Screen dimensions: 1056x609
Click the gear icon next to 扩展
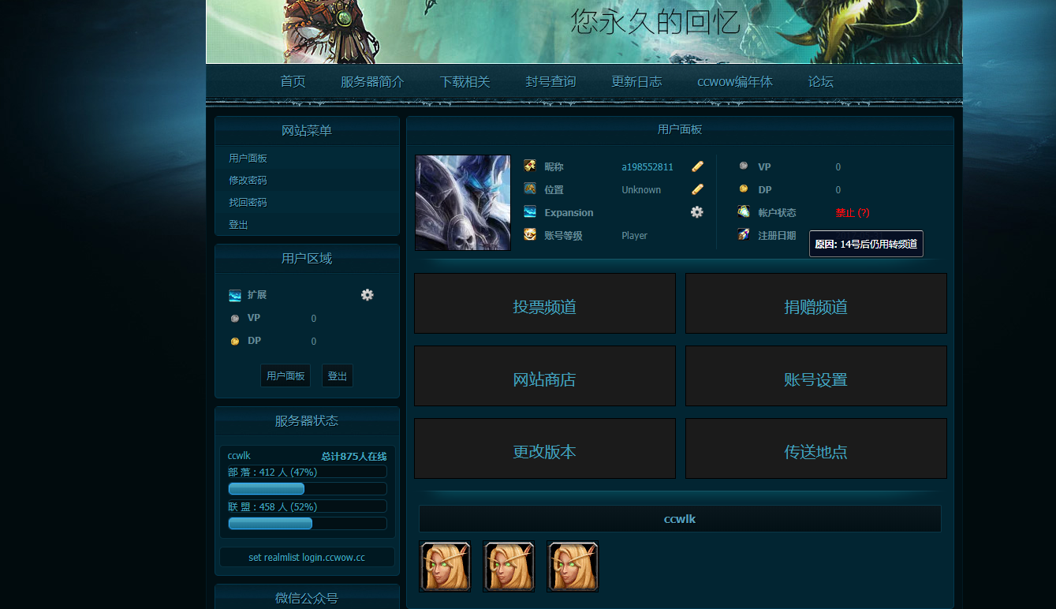[x=367, y=294]
